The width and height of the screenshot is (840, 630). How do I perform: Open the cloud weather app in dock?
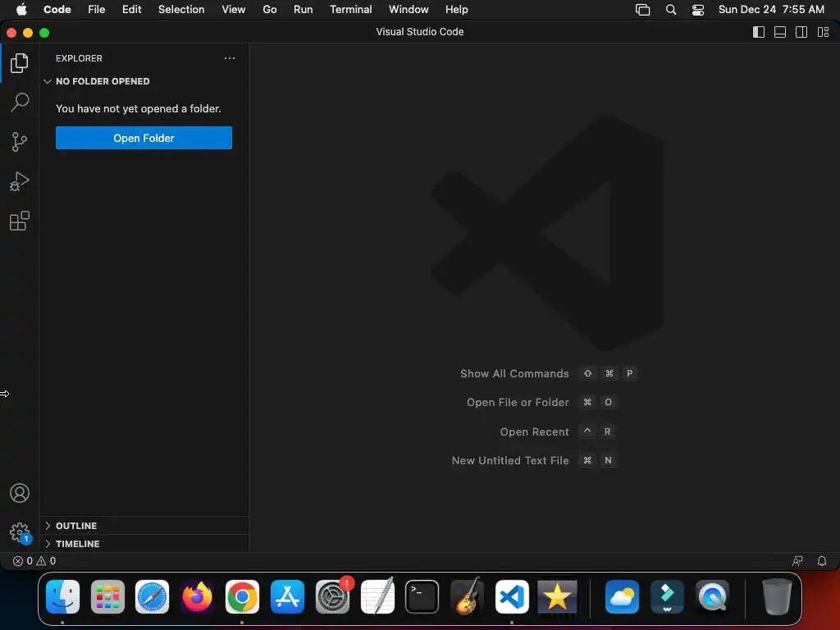pyautogui.click(x=622, y=597)
